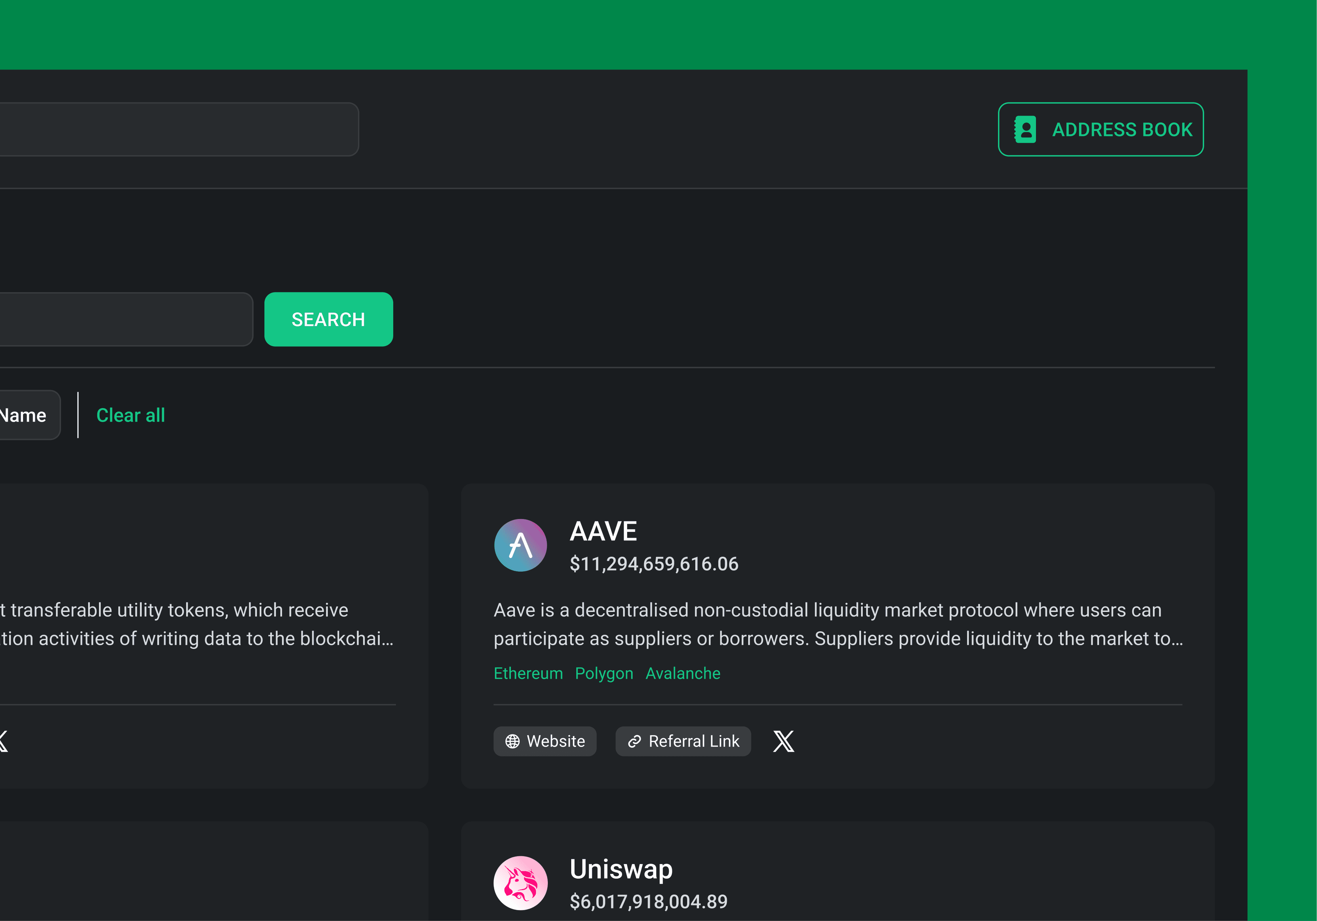The width and height of the screenshot is (1317, 921).
Task: Filter by Polygon tag on AAVE card
Action: 604,673
